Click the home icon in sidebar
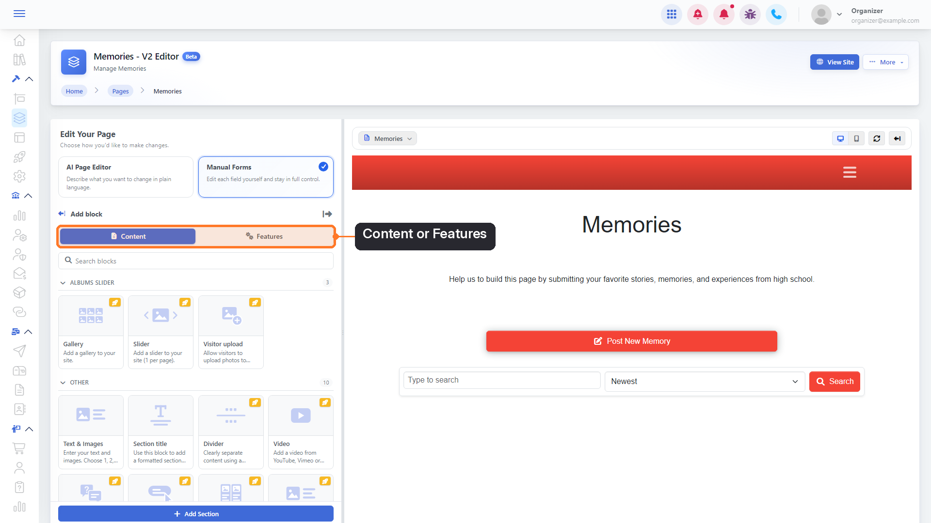The width and height of the screenshot is (931, 523). (19, 40)
